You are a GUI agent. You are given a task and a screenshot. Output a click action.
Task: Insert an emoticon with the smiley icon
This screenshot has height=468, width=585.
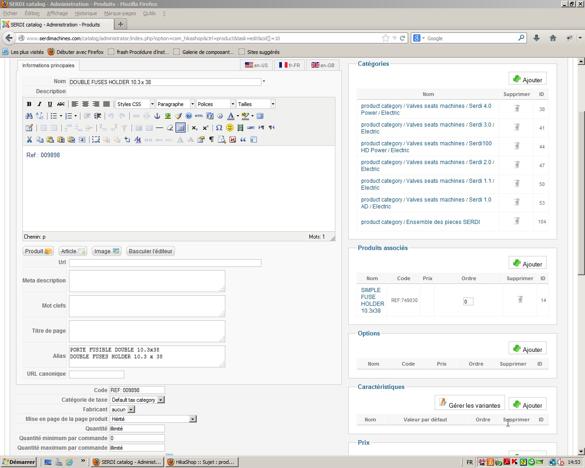click(230, 128)
